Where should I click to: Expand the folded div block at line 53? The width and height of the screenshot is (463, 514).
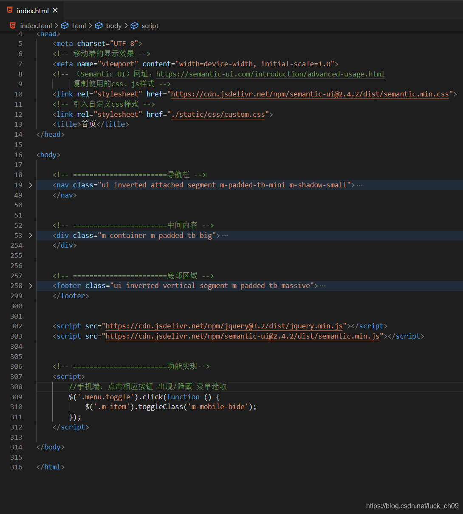click(30, 235)
